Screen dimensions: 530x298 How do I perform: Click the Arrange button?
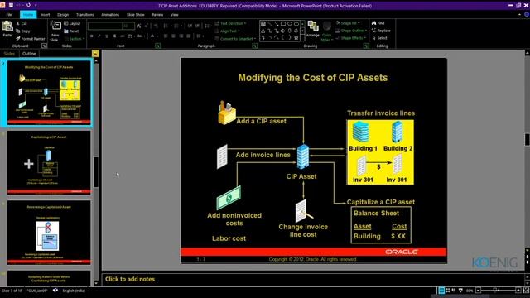(313, 29)
